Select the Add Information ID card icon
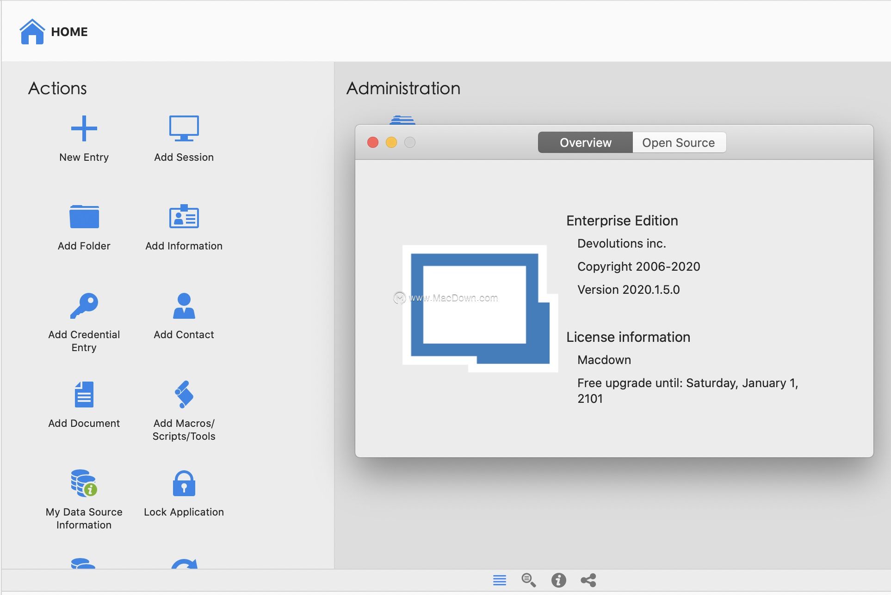 [184, 216]
